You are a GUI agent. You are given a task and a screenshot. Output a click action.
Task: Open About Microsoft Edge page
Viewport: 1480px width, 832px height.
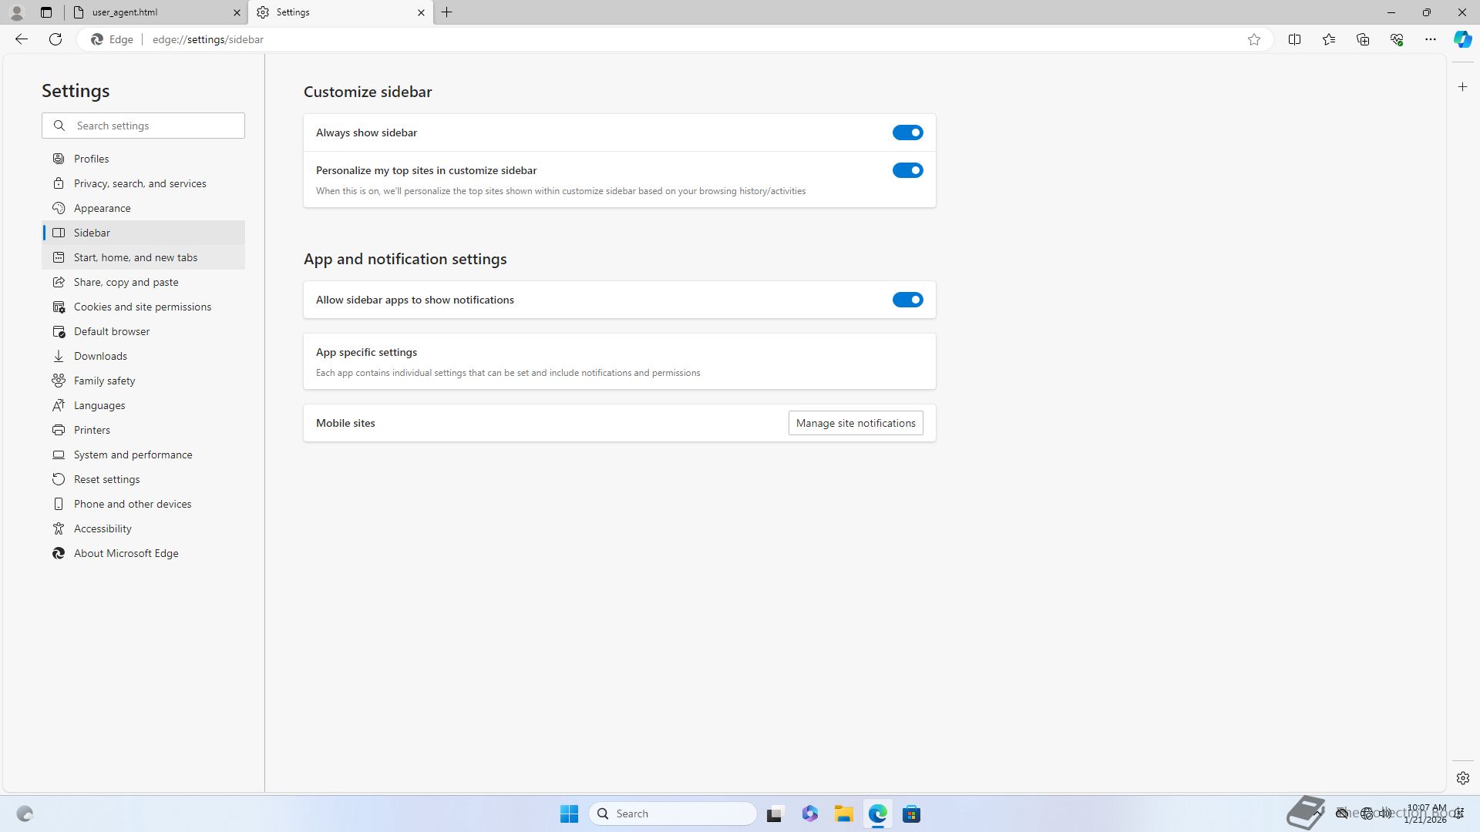coord(126,553)
